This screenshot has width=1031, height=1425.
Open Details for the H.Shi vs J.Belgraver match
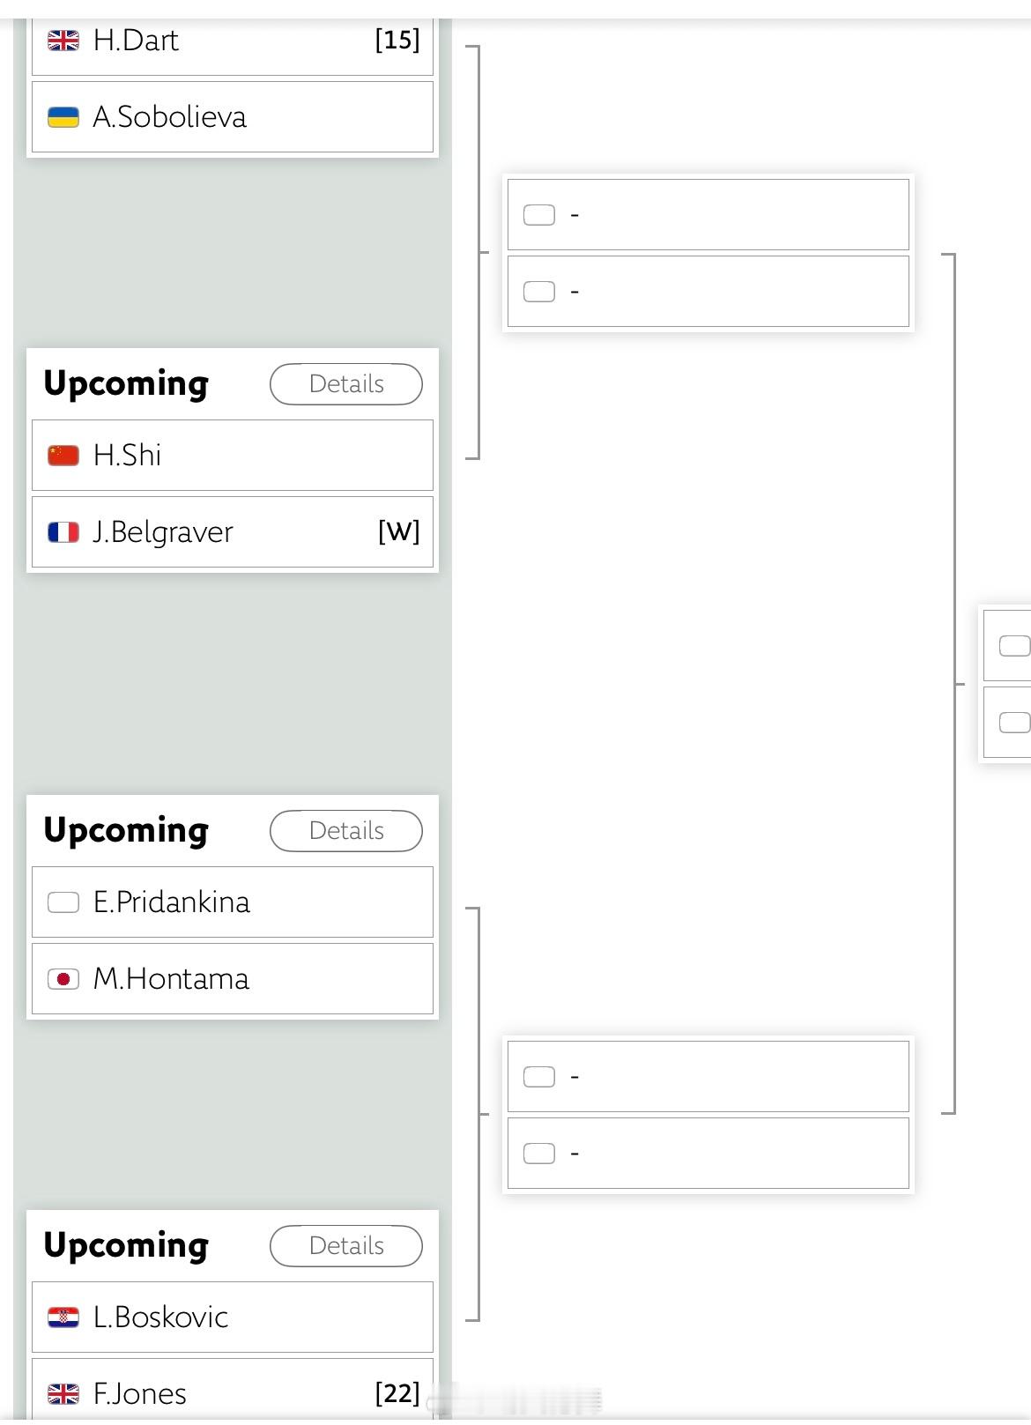tap(346, 384)
